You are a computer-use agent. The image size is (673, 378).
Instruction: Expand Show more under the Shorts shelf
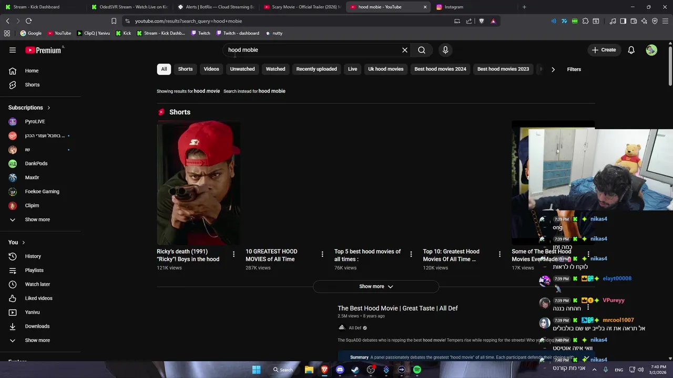(376, 287)
